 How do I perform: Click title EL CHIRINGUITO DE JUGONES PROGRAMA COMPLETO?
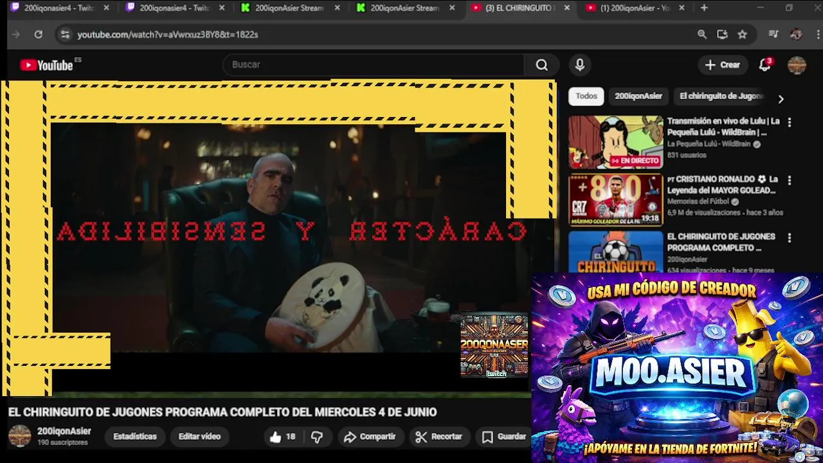[x=721, y=242]
